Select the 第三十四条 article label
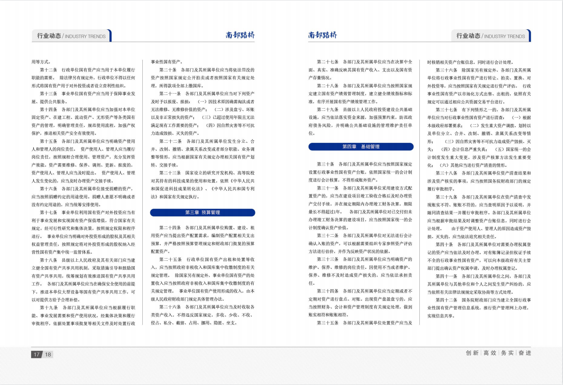 tap(328, 291)
